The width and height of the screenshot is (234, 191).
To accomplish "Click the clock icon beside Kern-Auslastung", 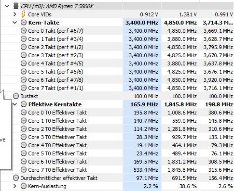I will 24,186.
